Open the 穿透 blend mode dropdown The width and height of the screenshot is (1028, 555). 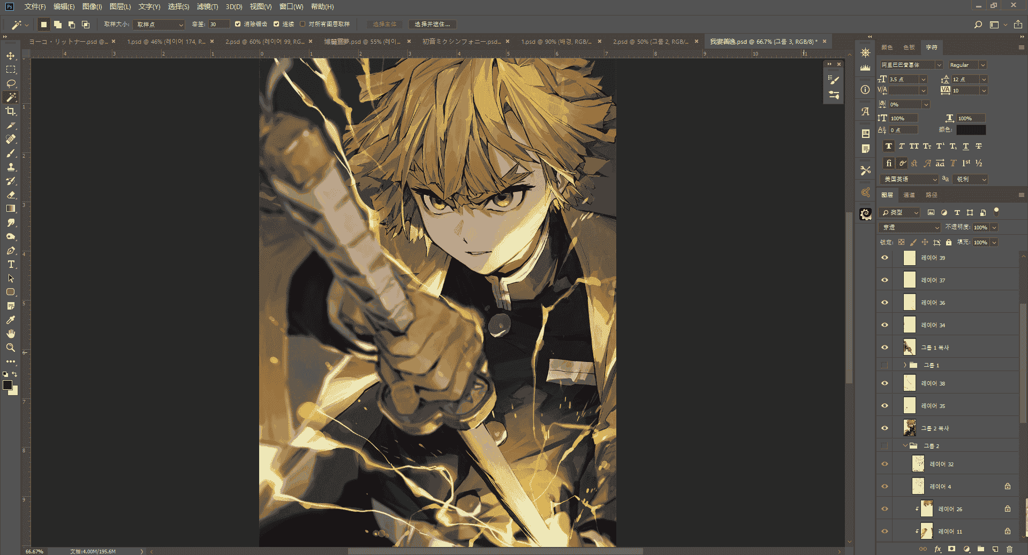point(910,227)
